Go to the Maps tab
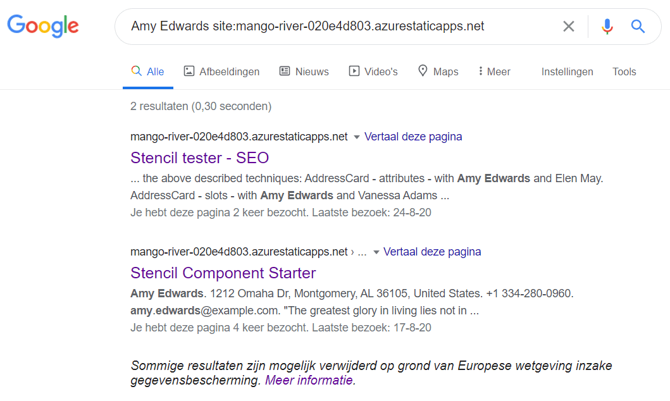 click(x=438, y=71)
